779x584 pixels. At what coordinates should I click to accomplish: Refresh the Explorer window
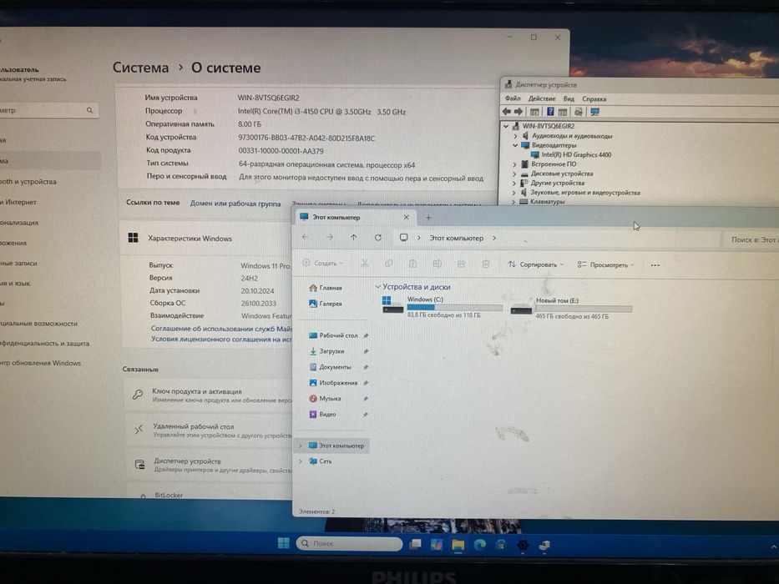pyautogui.click(x=378, y=238)
